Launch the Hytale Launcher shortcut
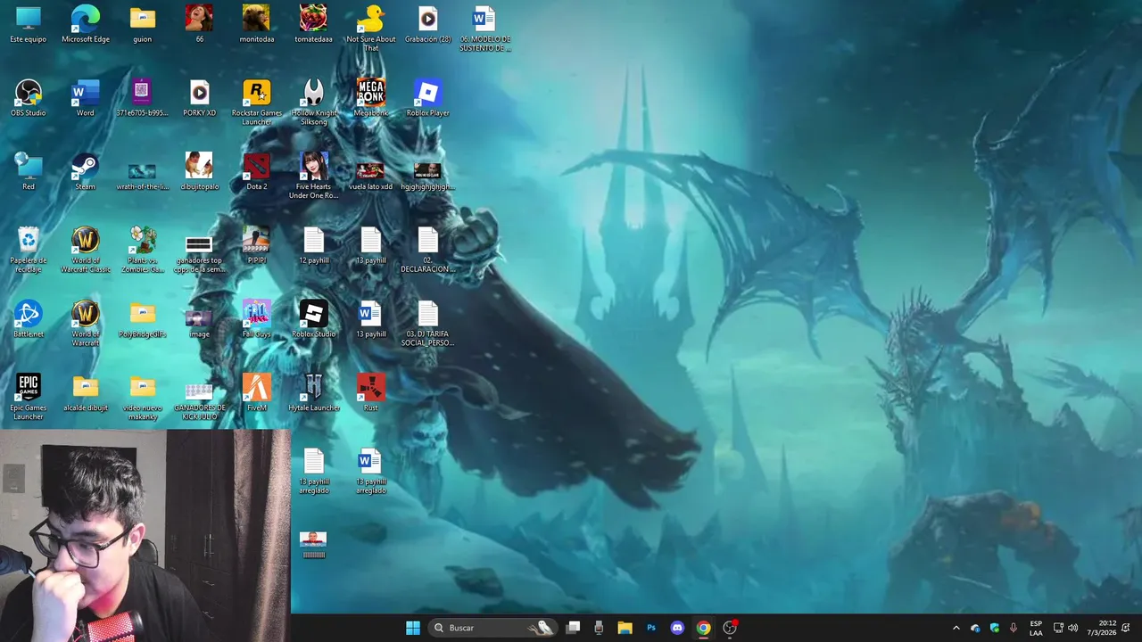 (x=313, y=393)
